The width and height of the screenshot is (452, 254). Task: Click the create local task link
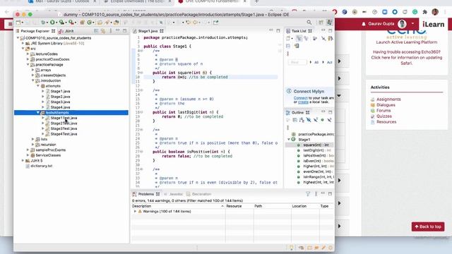click(303, 102)
